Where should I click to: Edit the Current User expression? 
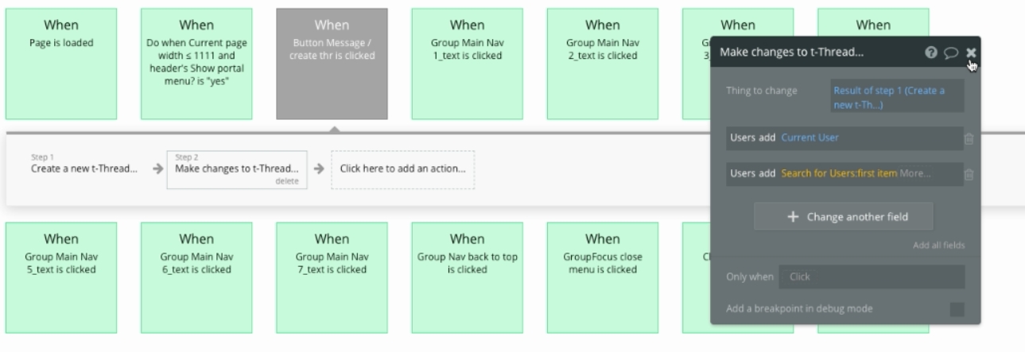click(x=810, y=138)
